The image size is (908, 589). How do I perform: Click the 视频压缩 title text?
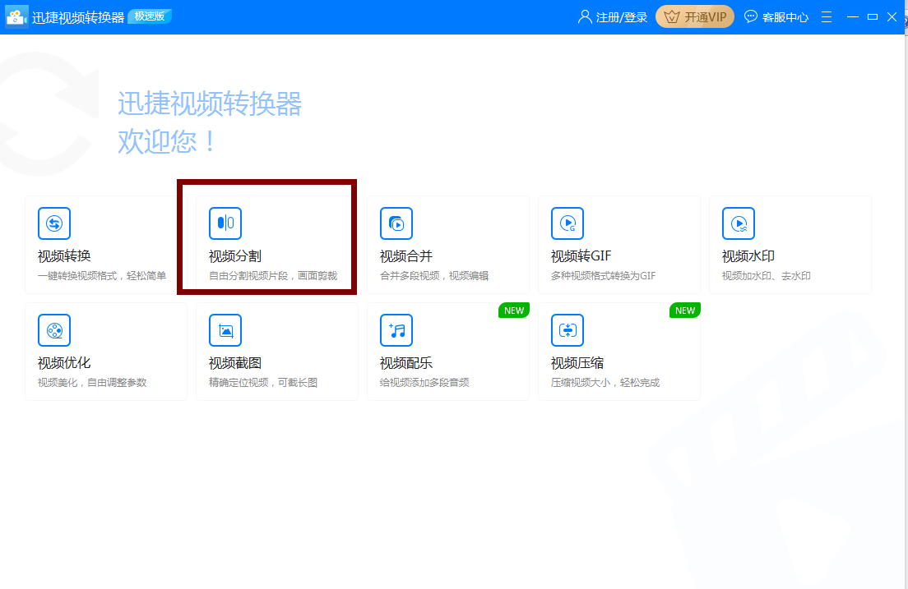(577, 363)
